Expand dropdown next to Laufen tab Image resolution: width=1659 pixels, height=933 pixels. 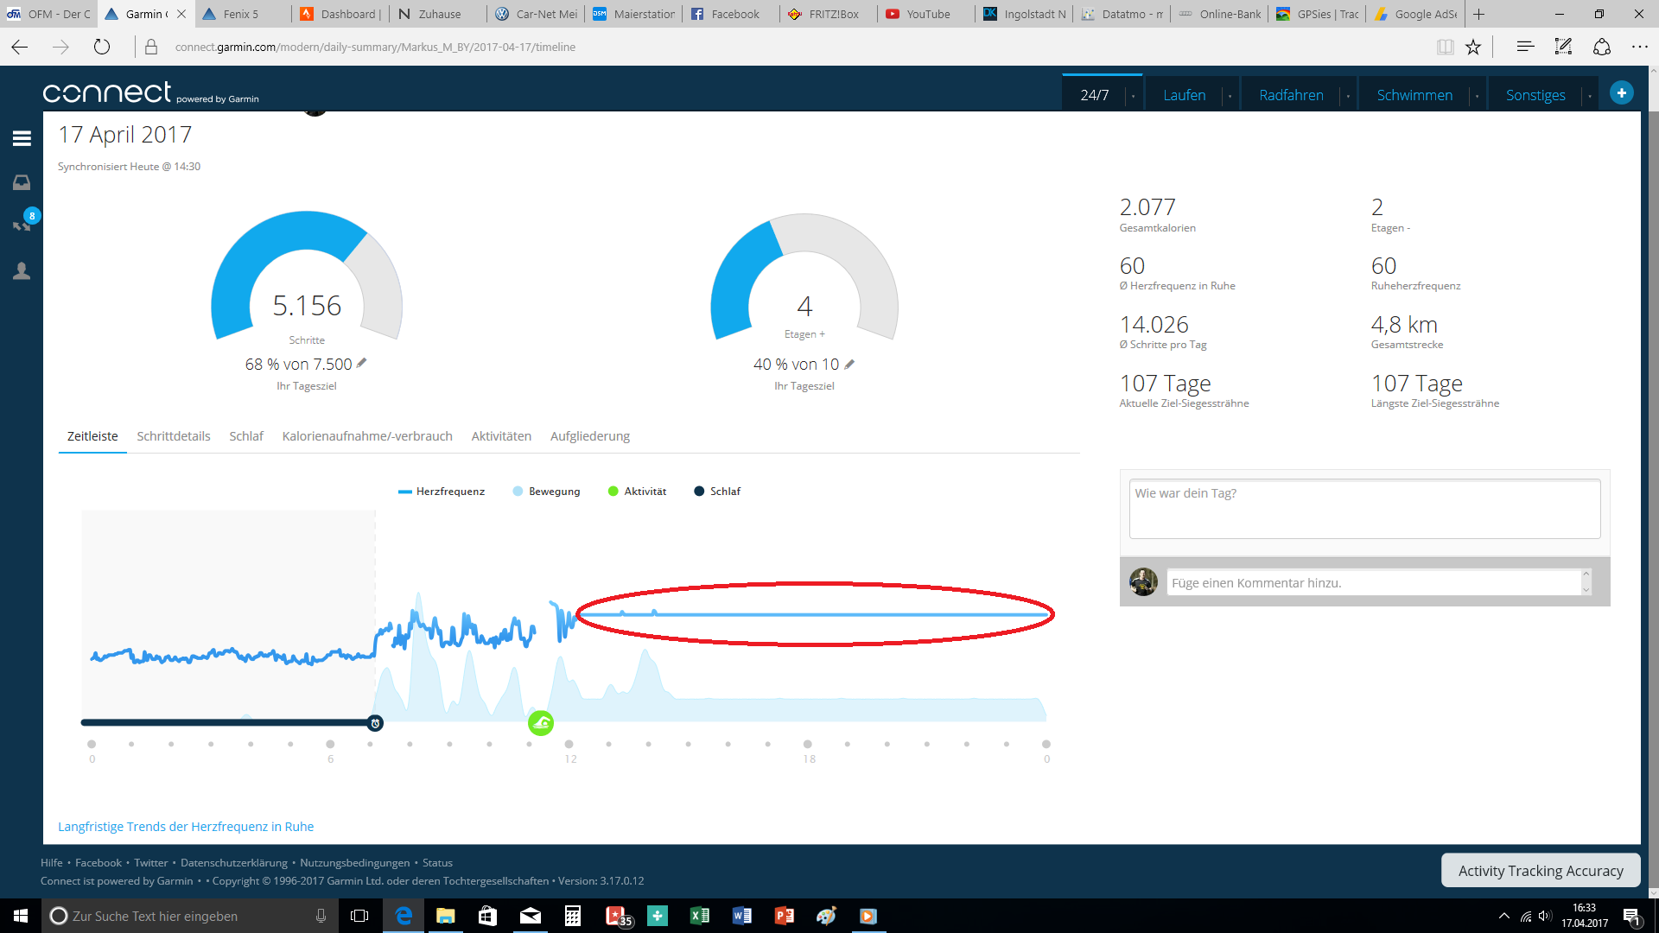click(1230, 96)
